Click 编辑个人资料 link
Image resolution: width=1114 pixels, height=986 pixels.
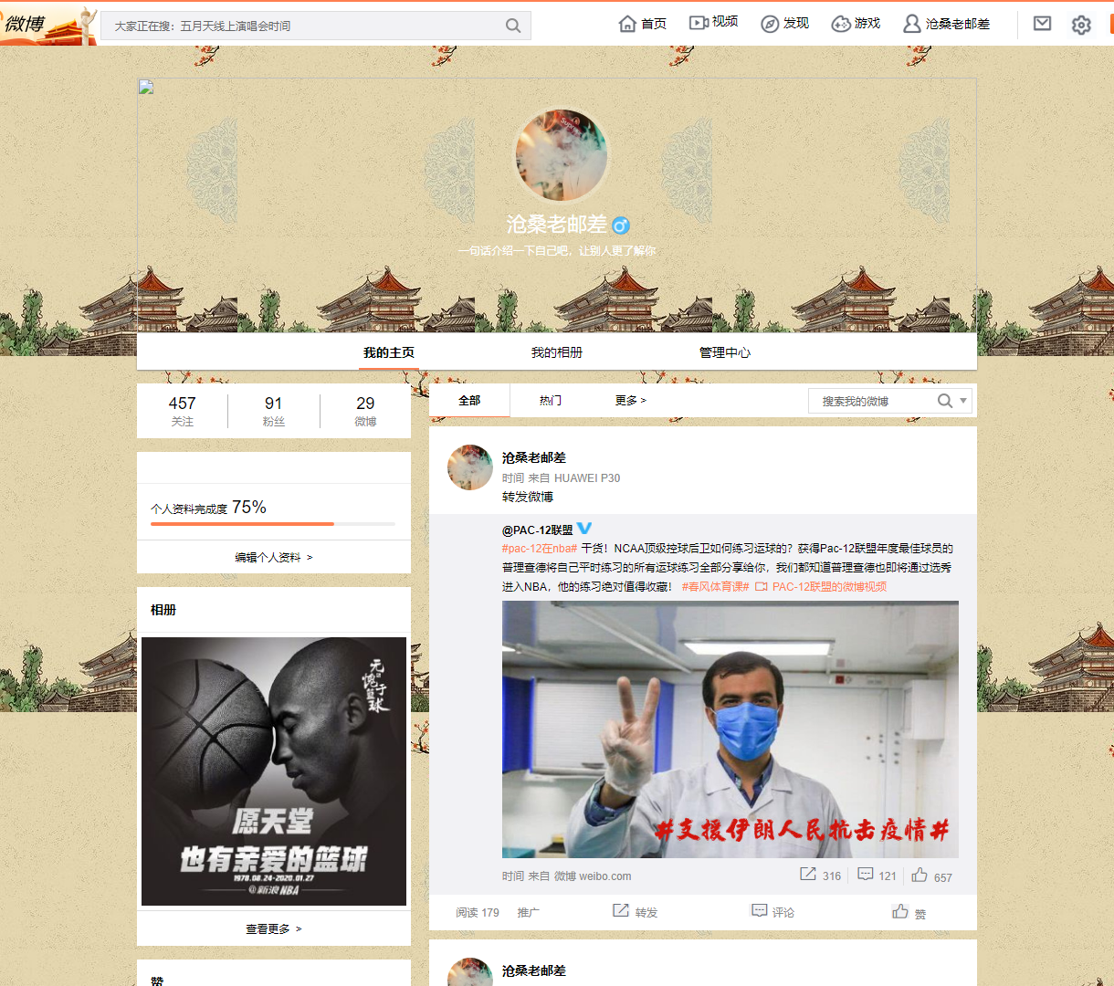[x=273, y=557]
